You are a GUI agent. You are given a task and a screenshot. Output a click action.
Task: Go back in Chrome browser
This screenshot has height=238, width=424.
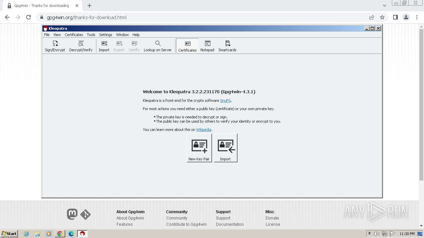[x=7, y=18]
